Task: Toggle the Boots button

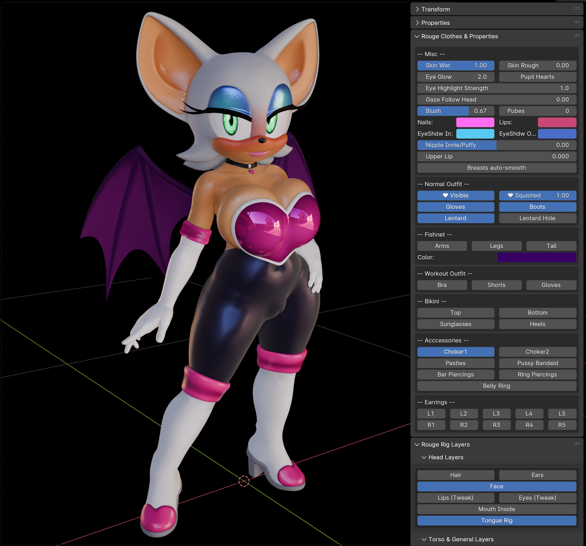Action: click(x=538, y=207)
